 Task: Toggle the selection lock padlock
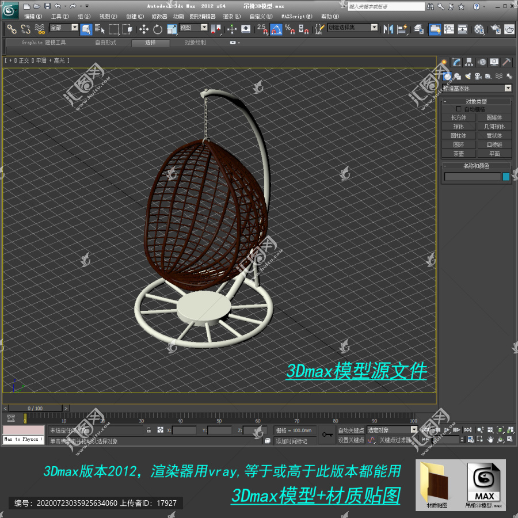point(148,430)
